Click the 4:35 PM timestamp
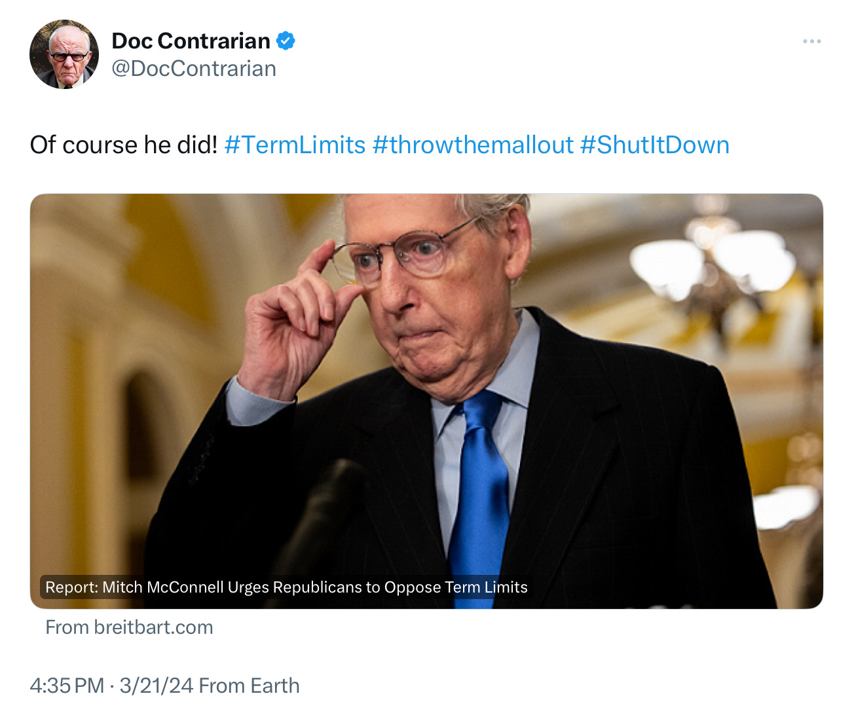 tap(67, 686)
